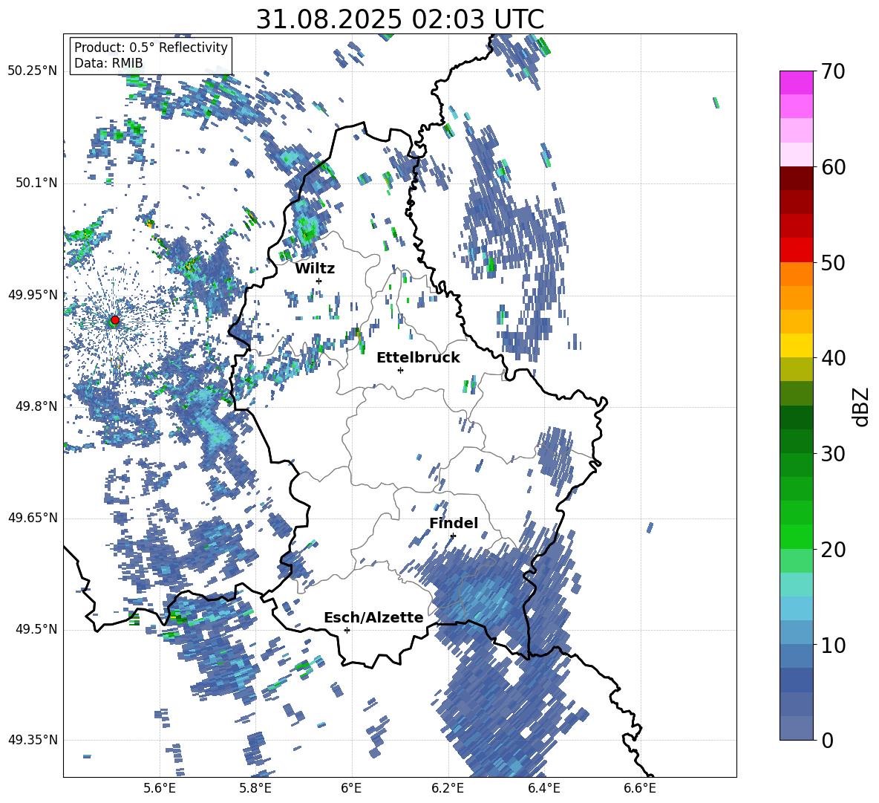Click the 6°E longitude label
Viewport: 879px width, 803px height.
coord(351,788)
